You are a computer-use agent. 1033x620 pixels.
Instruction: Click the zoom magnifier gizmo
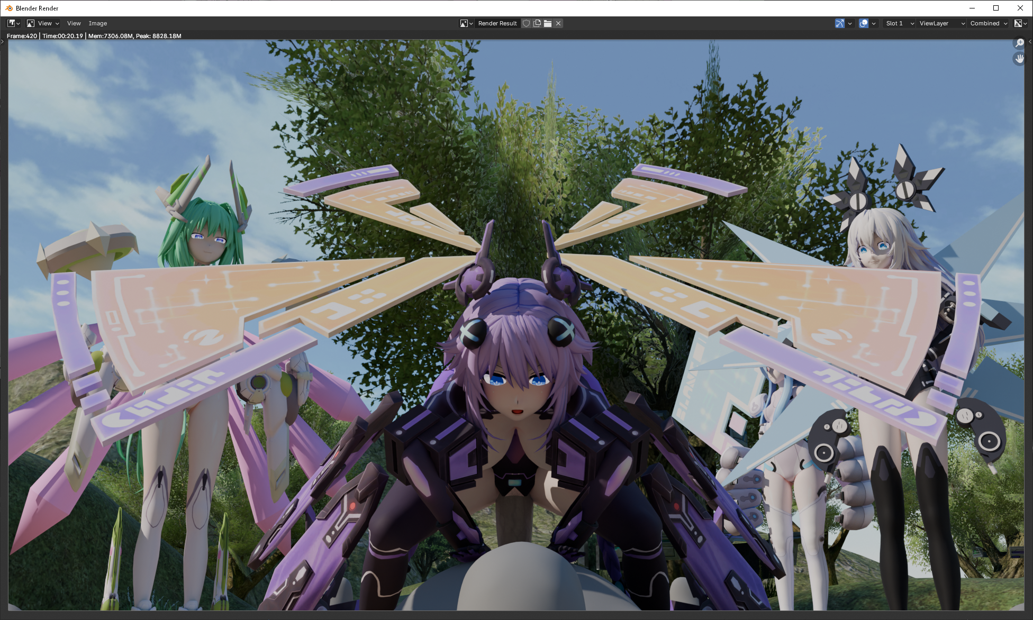pos(1019,43)
